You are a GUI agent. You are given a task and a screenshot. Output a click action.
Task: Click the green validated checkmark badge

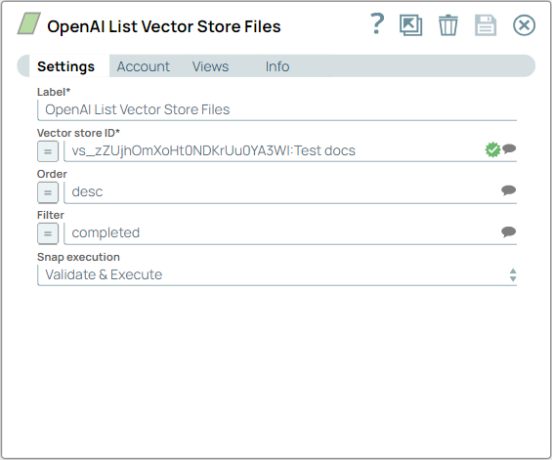tap(492, 149)
